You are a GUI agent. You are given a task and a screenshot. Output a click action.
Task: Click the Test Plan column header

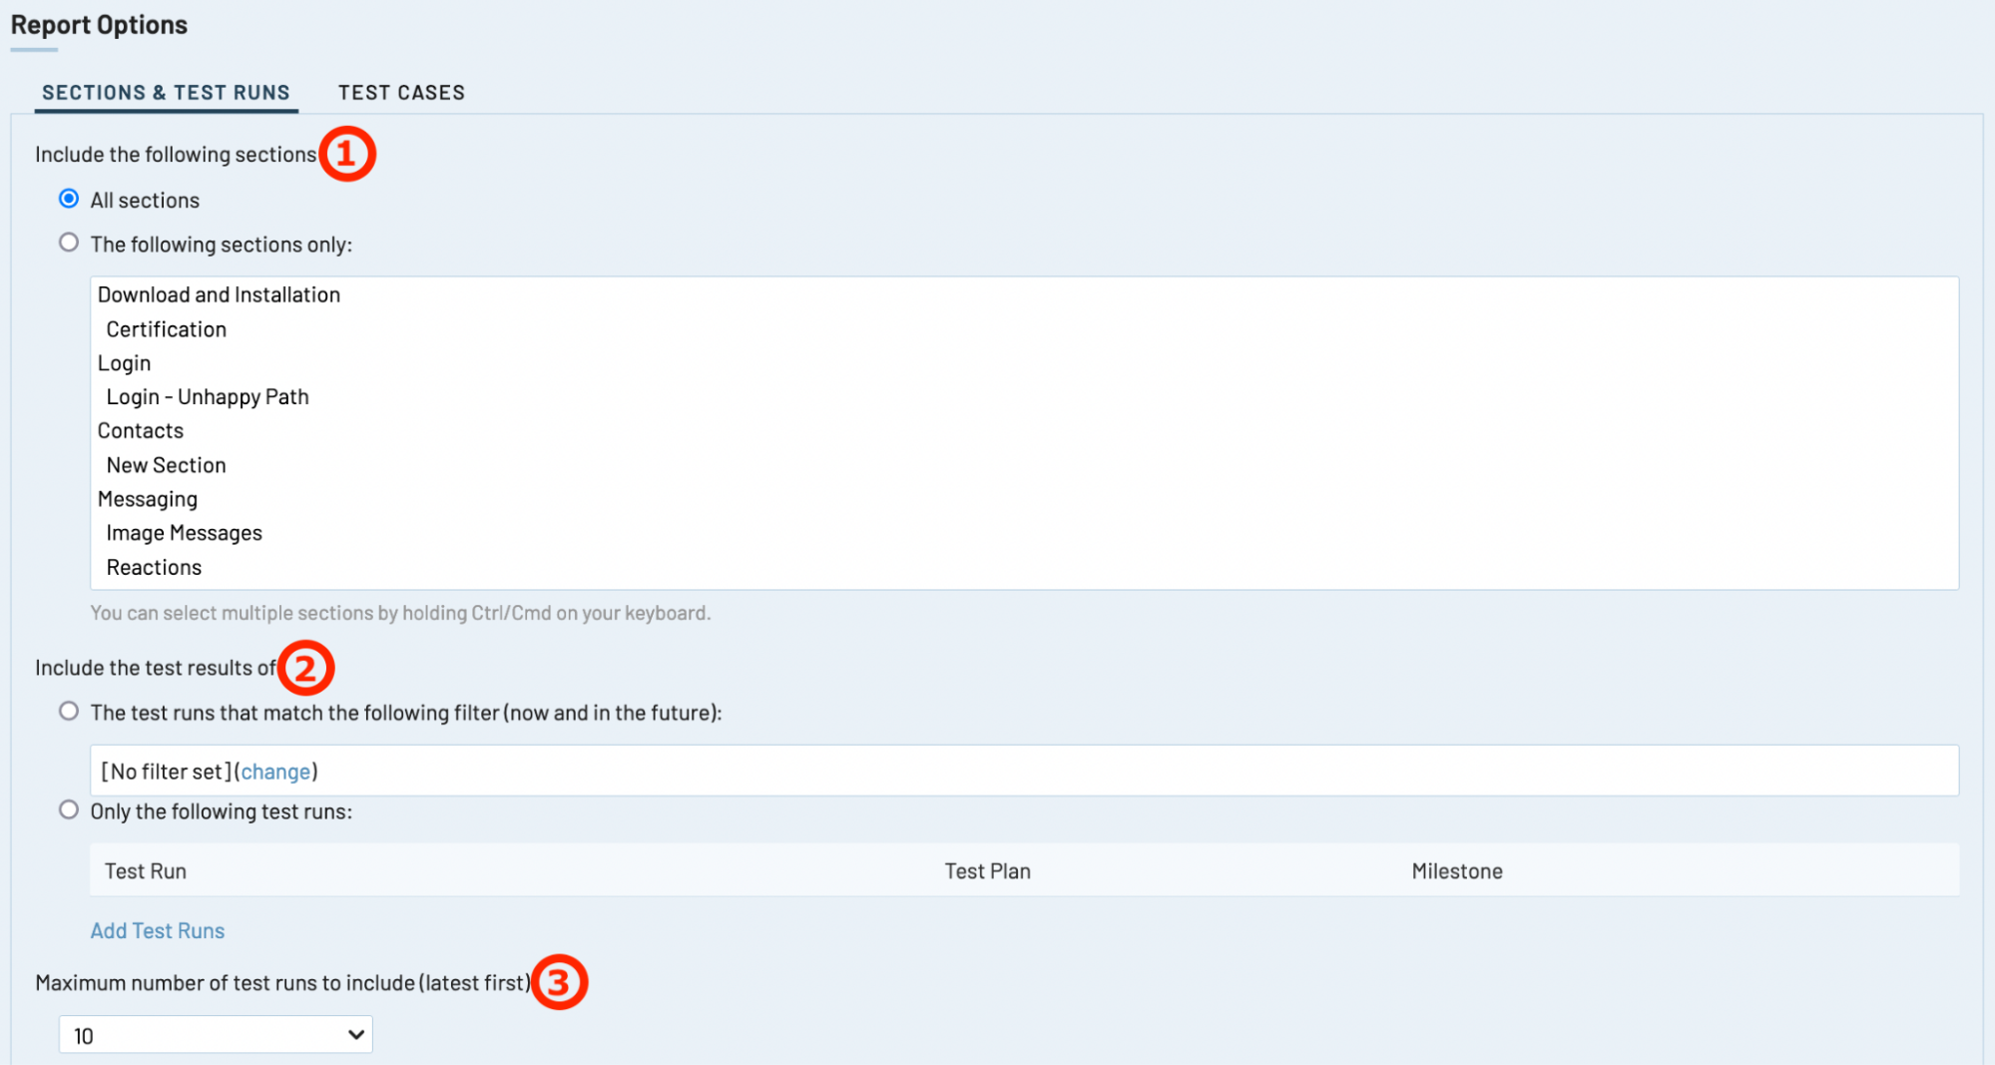(x=987, y=871)
